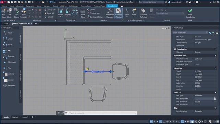
Task: Open the Linear Parameter object type dropdown
Action: (190, 33)
